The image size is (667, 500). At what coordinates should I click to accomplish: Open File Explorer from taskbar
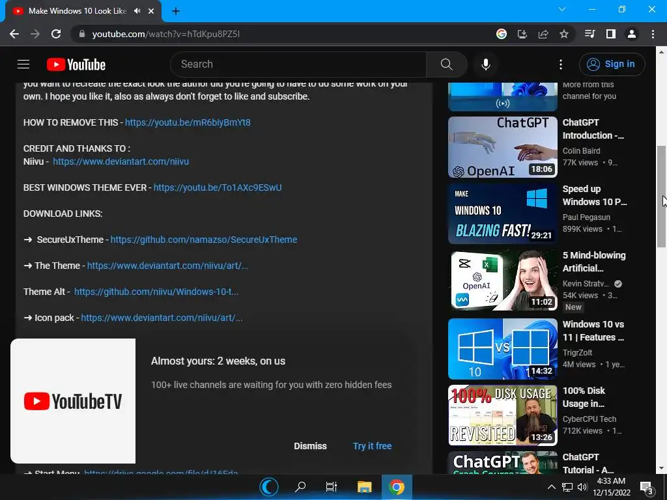[x=365, y=487]
